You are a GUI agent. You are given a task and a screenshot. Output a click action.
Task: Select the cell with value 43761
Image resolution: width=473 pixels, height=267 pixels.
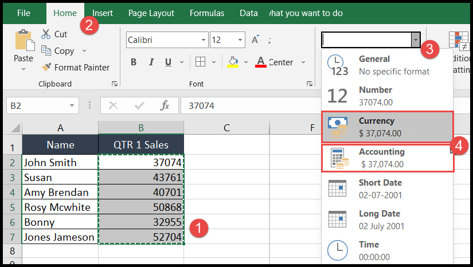141,177
